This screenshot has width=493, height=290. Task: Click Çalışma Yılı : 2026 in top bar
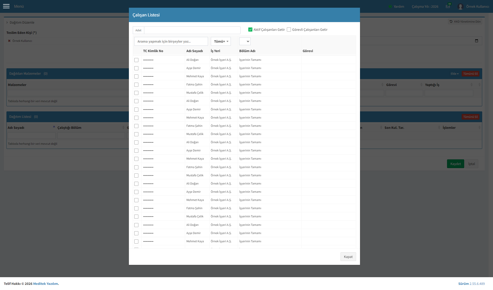coord(425,7)
